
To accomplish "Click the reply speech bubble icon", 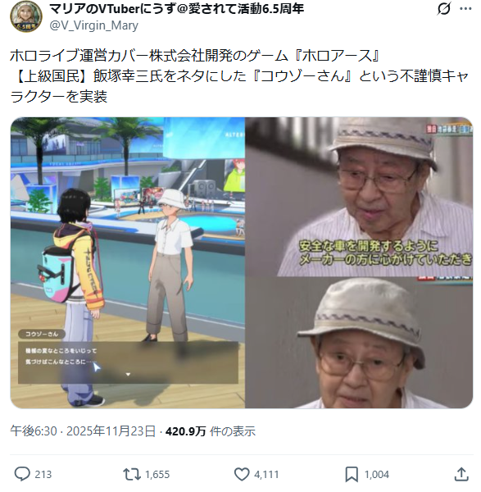I will tap(22, 474).
